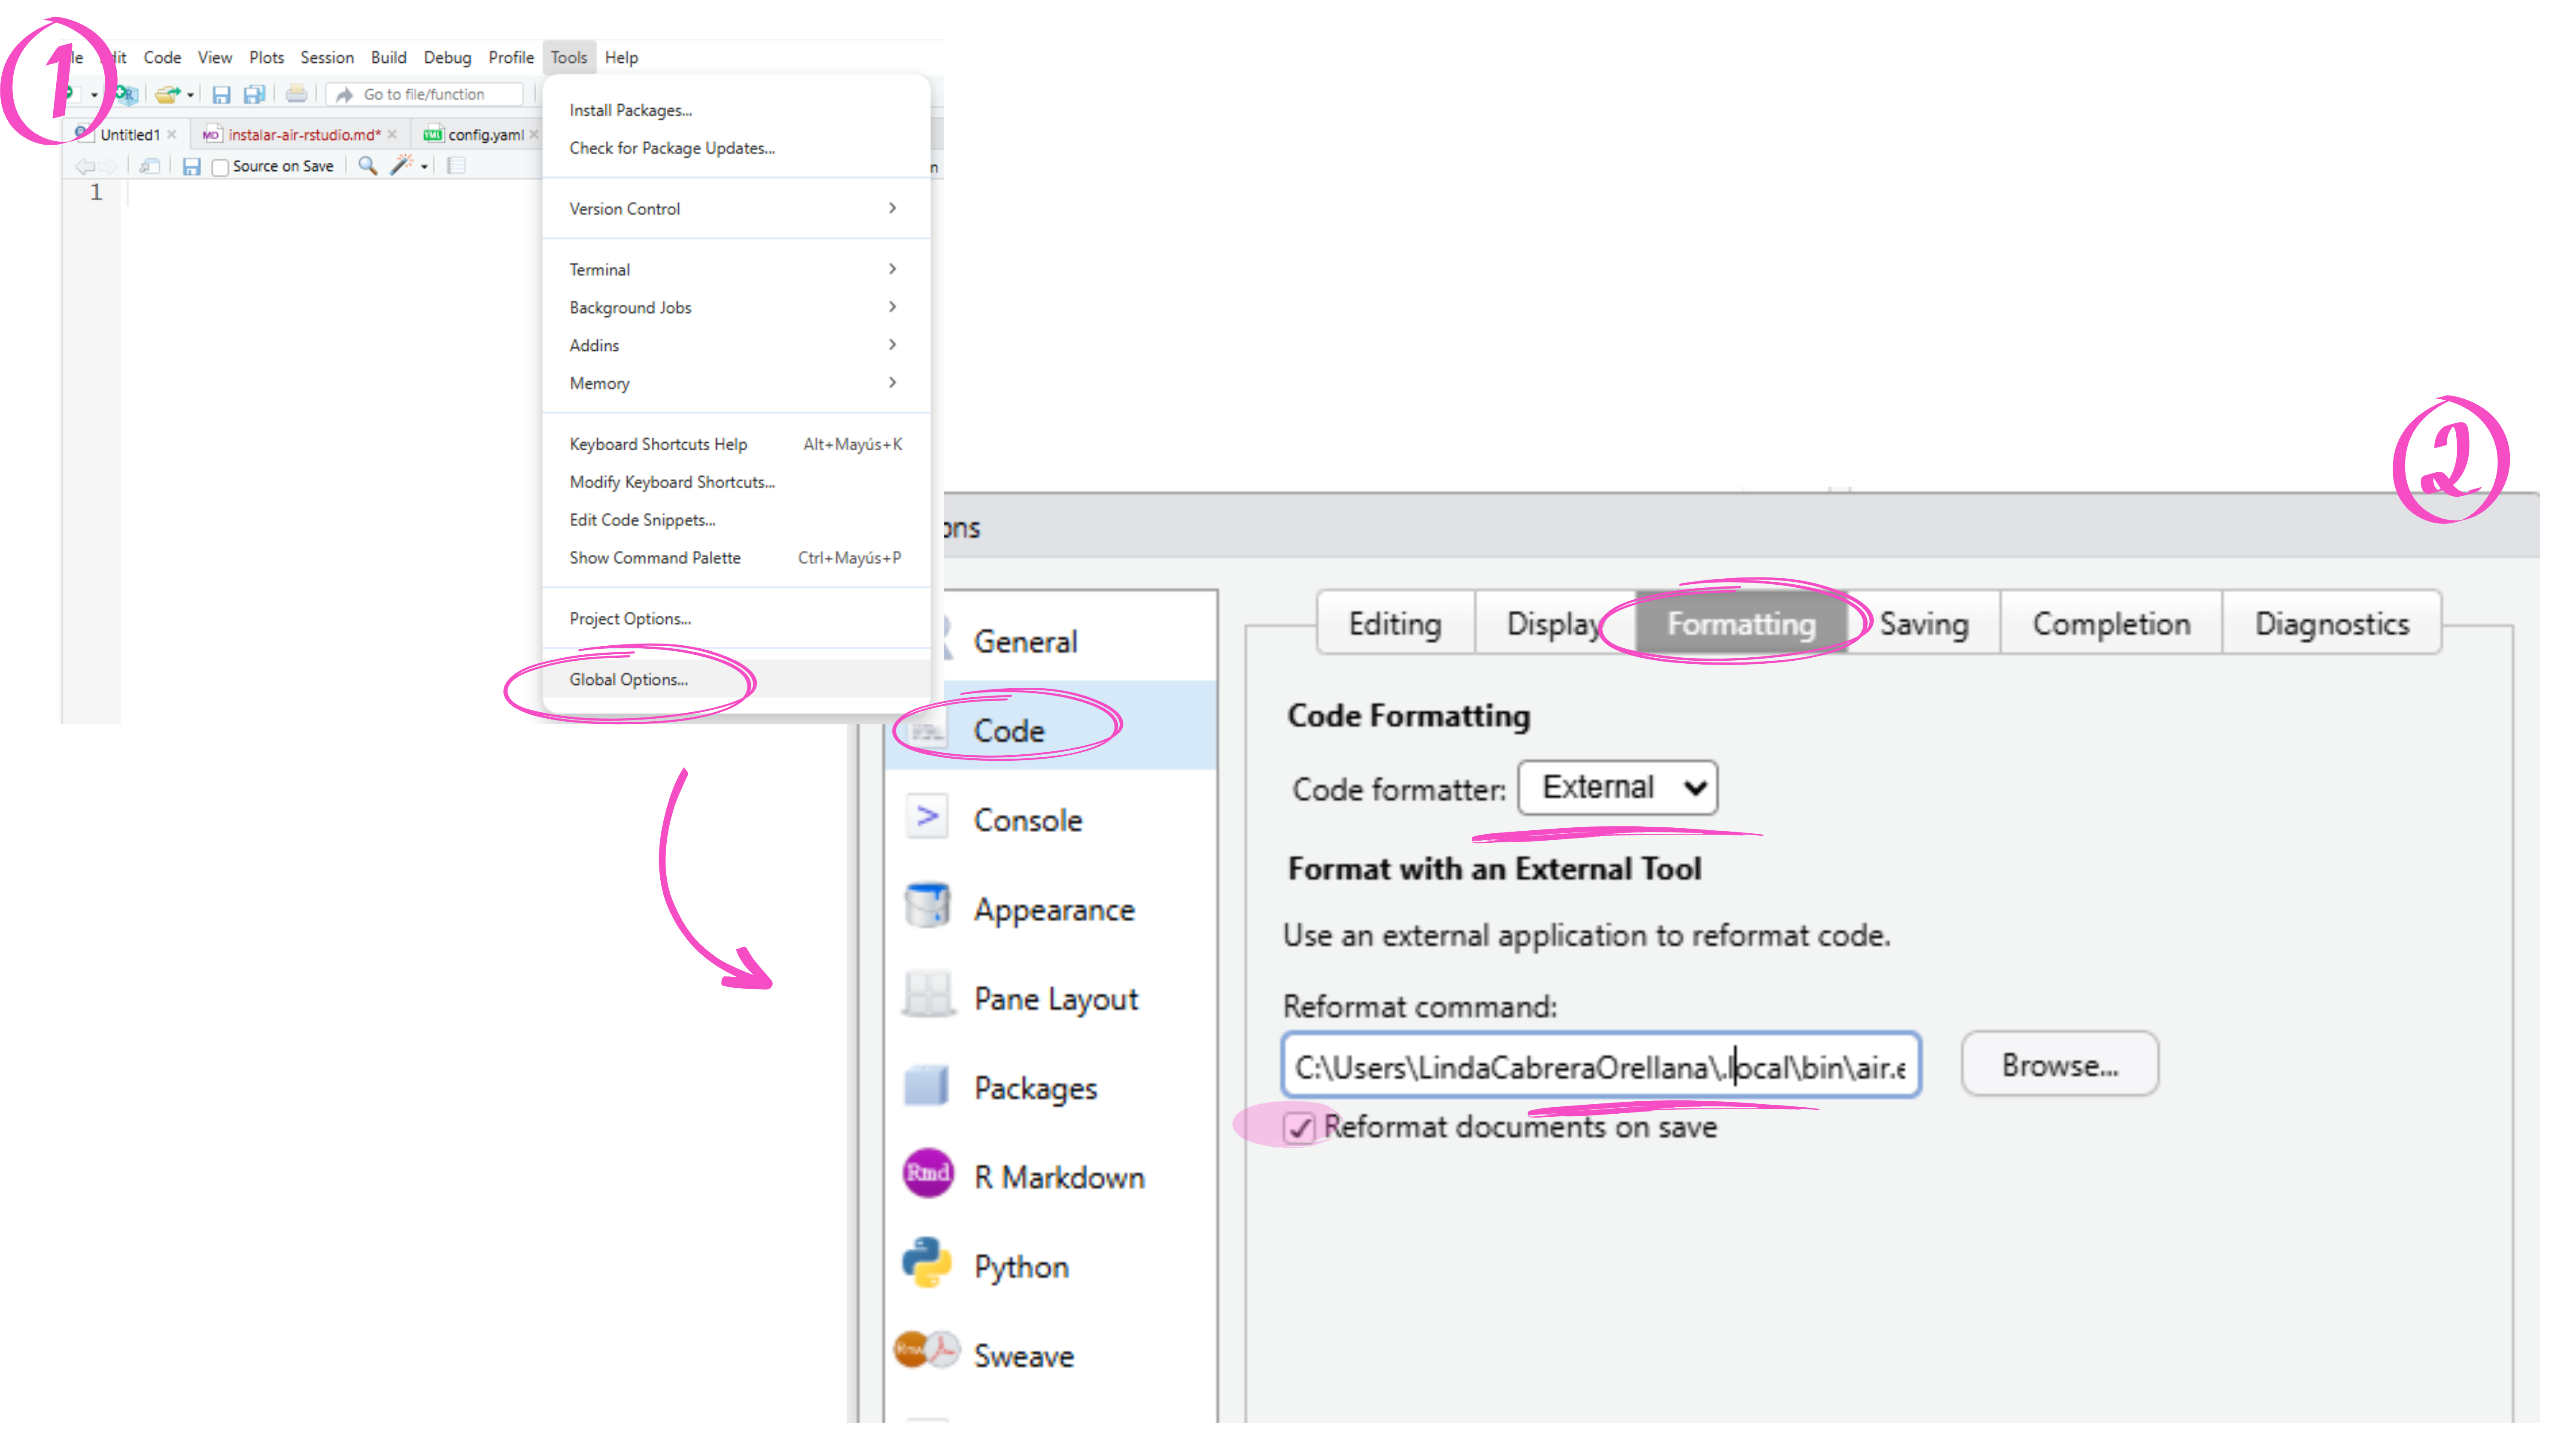Click the Browse... button
Image resolution: width=2576 pixels, height=1449 pixels.
tap(2060, 1065)
